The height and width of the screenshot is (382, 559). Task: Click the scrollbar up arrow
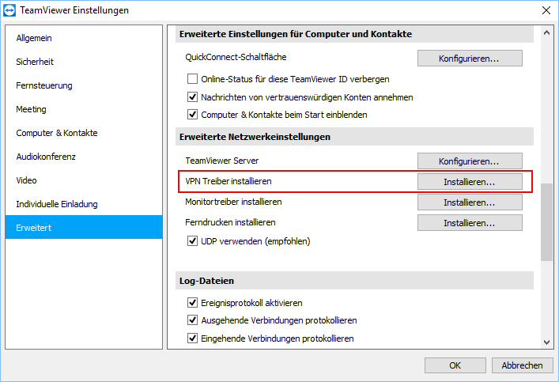[x=546, y=32]
